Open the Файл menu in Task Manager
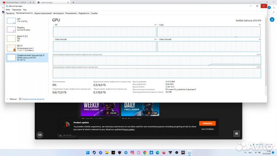This screenshot has height=156, width=277. coord(8,10)
